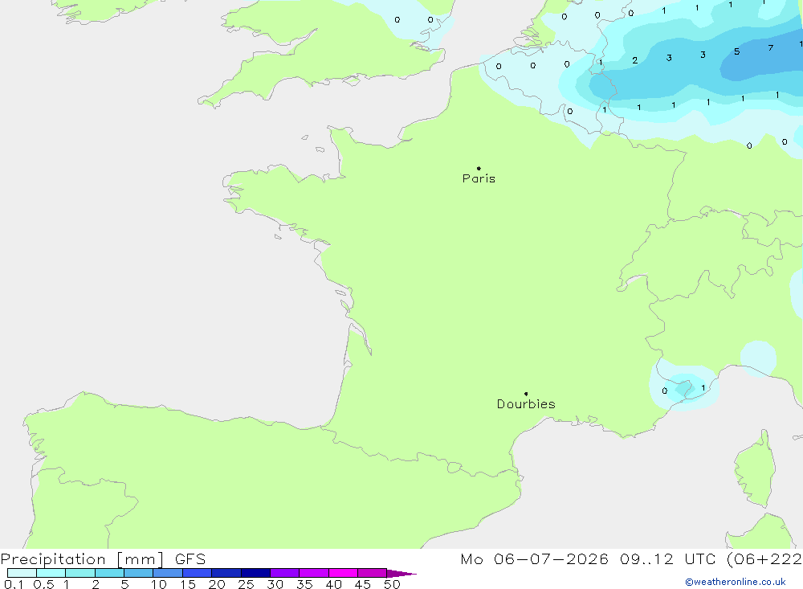The image size is (803, 589).
Task: Click the legend label '0.1'
Action: click(14, 584)
